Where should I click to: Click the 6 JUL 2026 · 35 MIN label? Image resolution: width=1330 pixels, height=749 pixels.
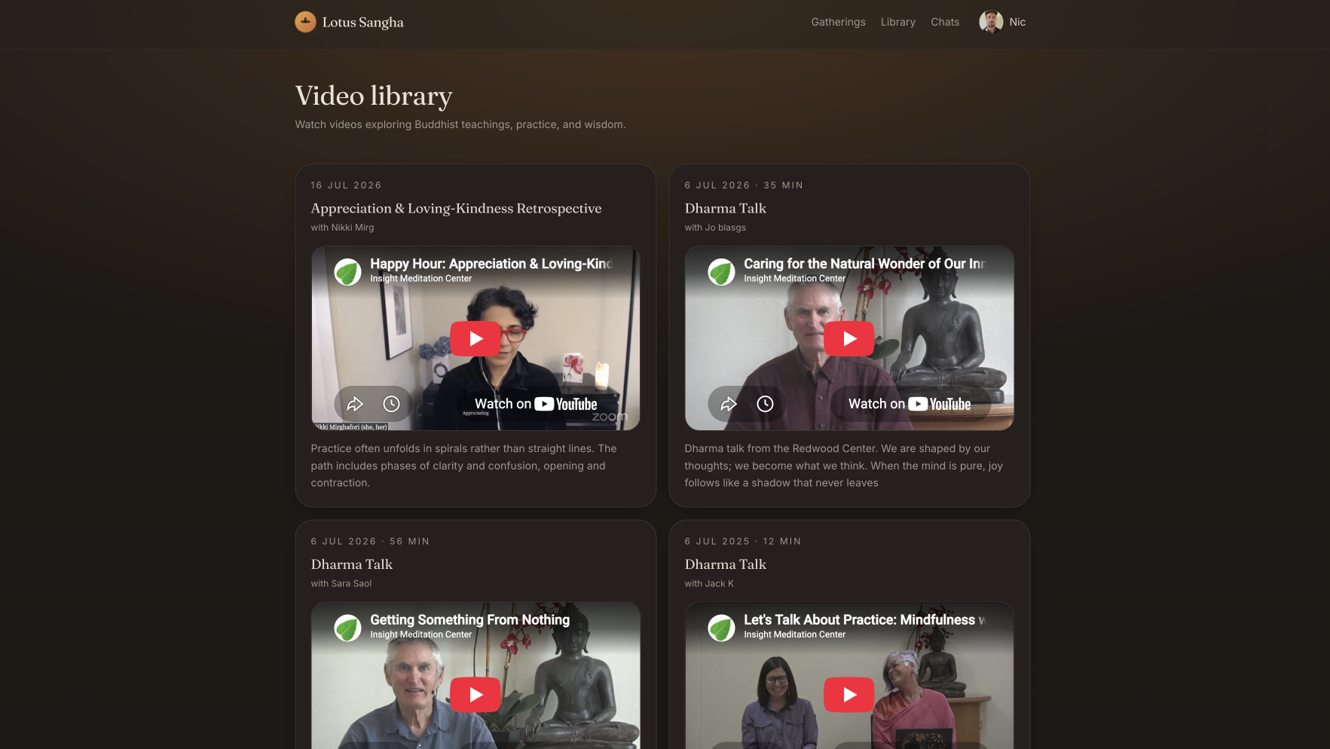(x=744, y=185)
